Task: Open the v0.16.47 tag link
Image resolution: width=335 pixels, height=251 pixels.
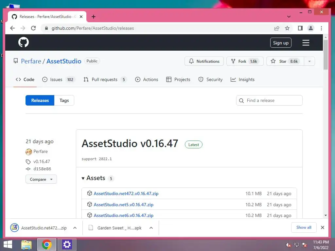Action: coord(42,161)
